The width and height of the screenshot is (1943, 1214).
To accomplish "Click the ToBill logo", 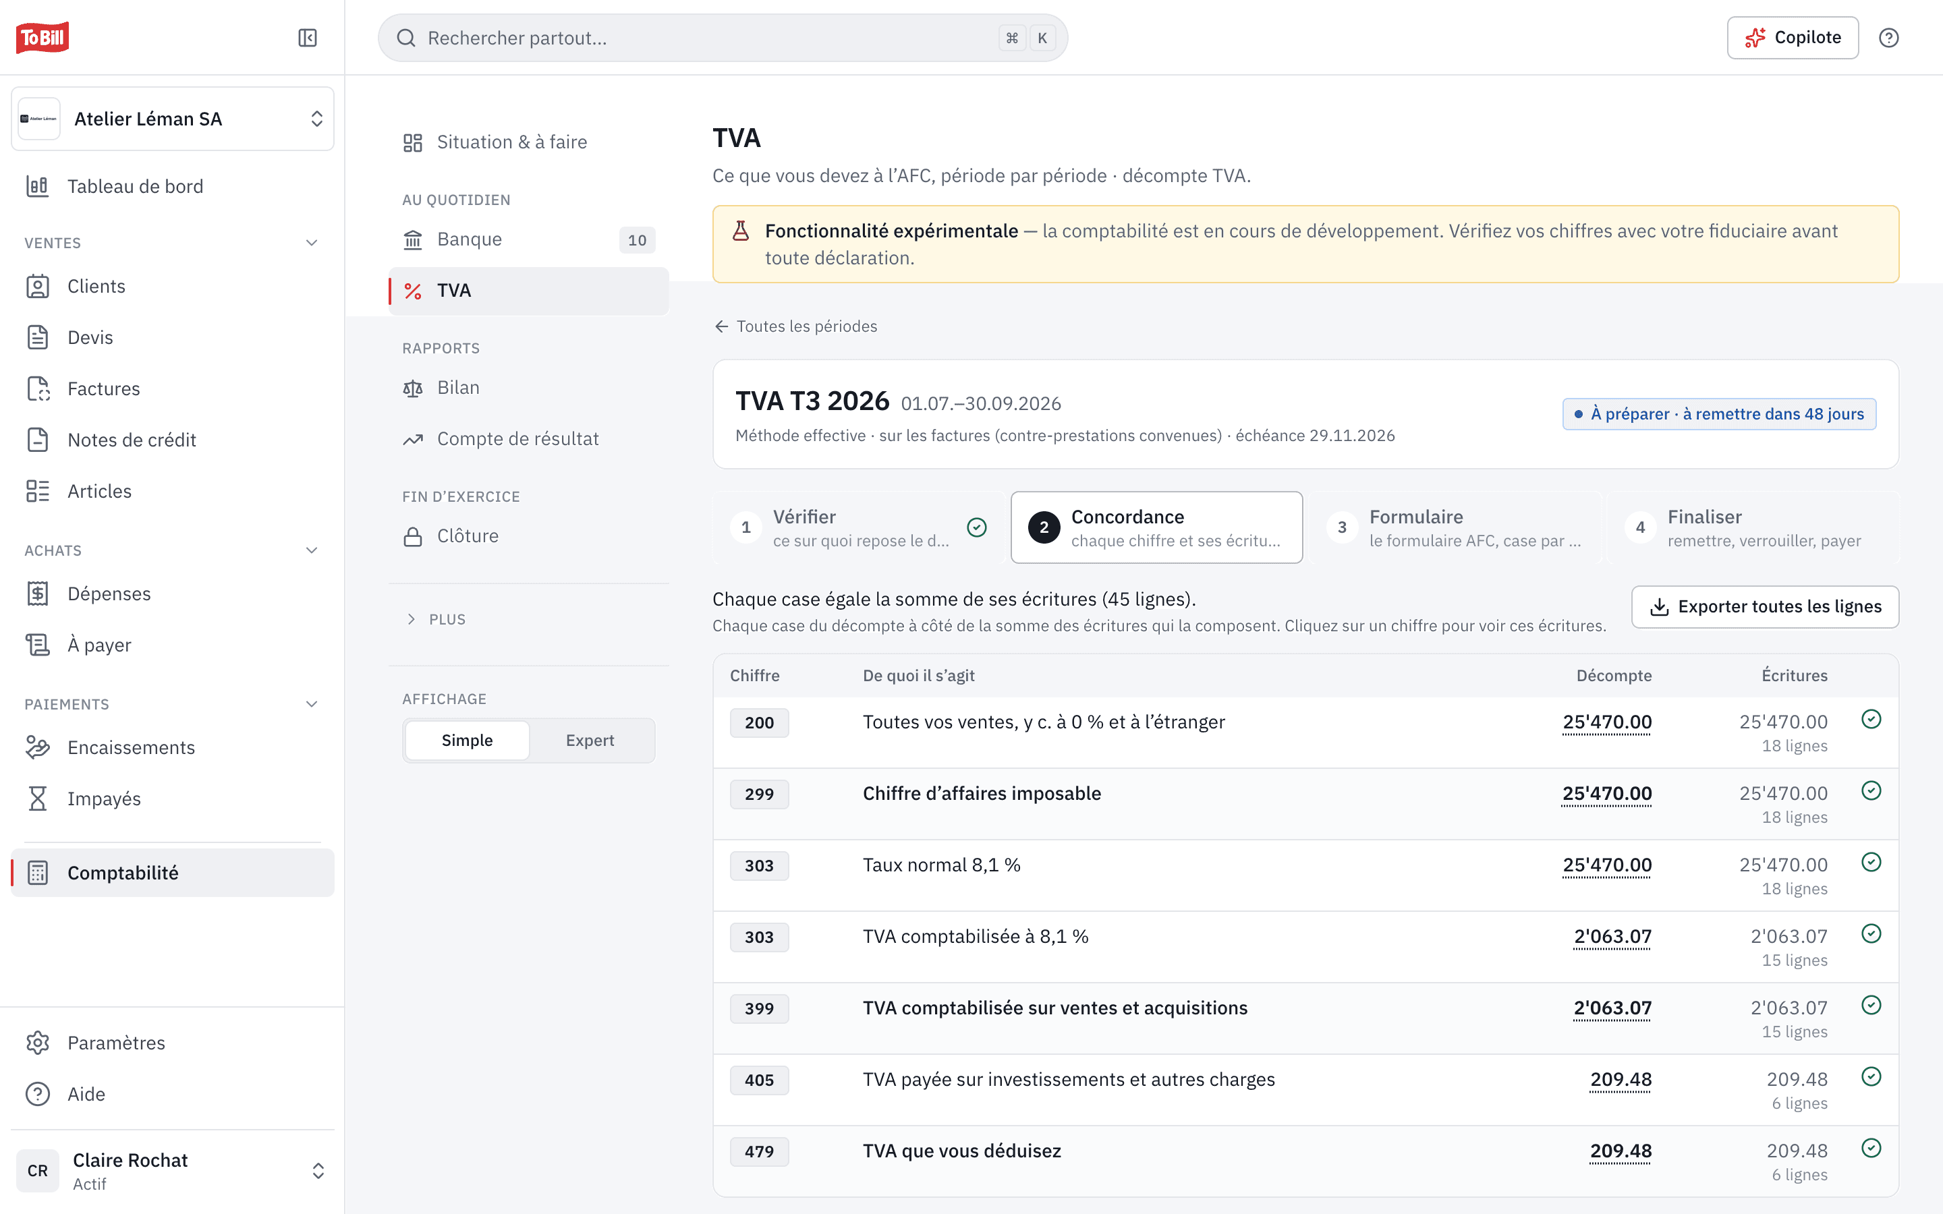I will (x=43, y=37).
